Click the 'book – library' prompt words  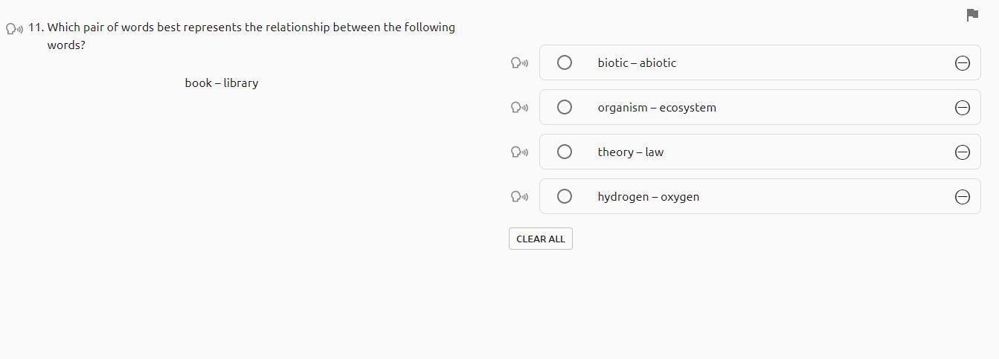click(x=222, y=83)
